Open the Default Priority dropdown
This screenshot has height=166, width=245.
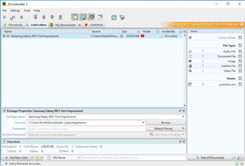(166, 129)
